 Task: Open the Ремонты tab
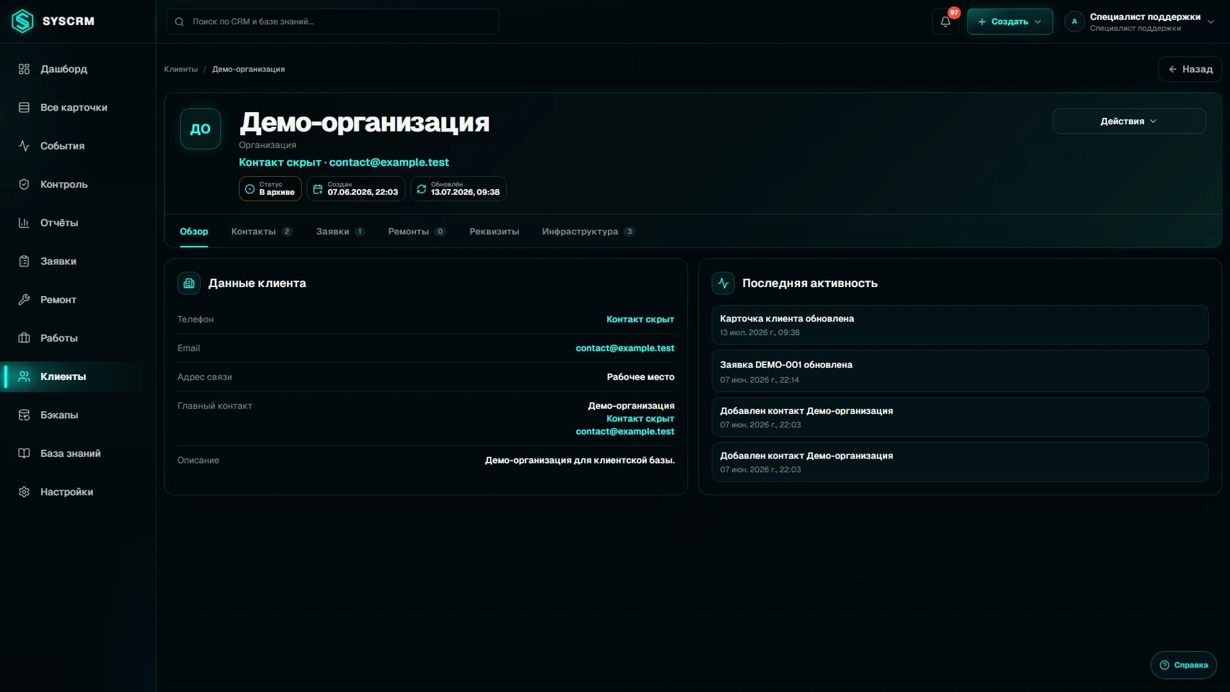[x=416, y=232]
